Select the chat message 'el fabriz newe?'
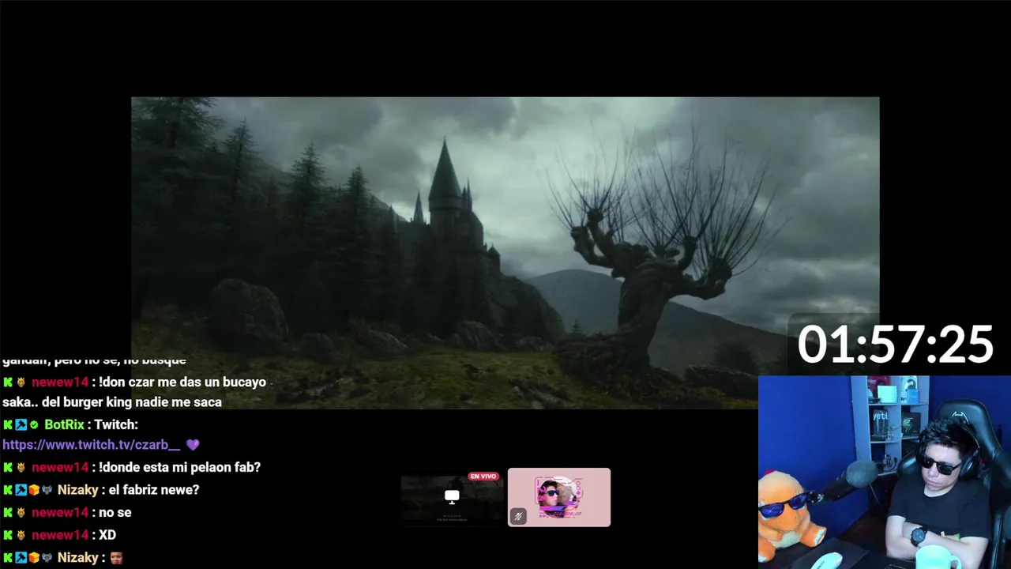This screenshot has height=569, width=1011. coord(153,490)
